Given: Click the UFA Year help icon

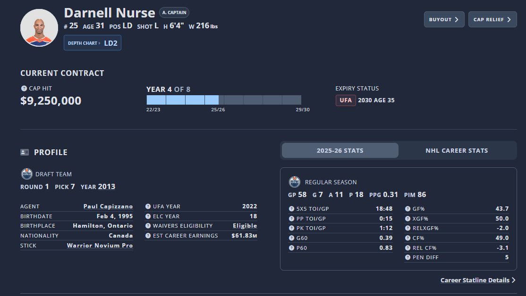Looking at the screenshot, I should [148, 206].
